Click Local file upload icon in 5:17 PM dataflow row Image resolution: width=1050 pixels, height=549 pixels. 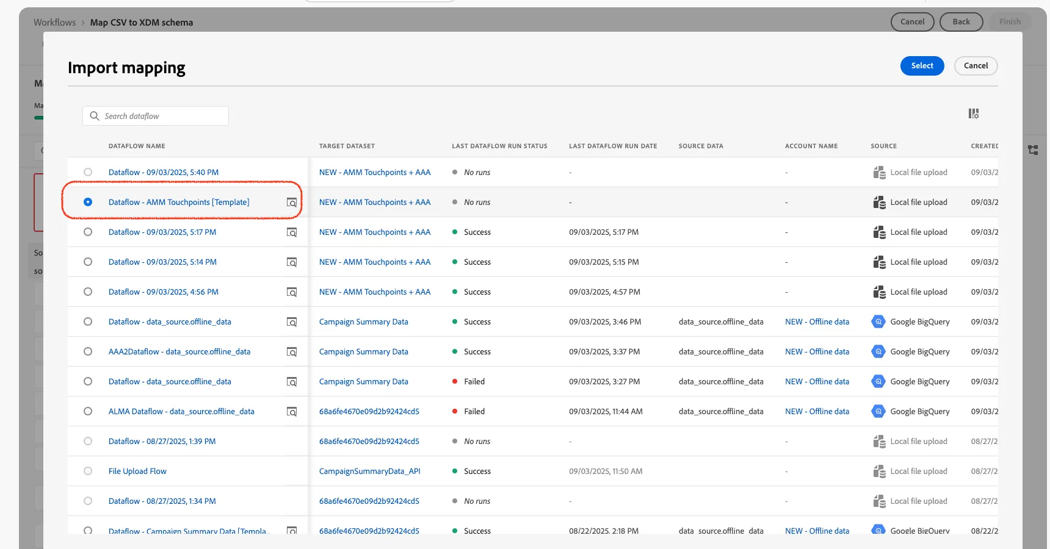point(879,232)
